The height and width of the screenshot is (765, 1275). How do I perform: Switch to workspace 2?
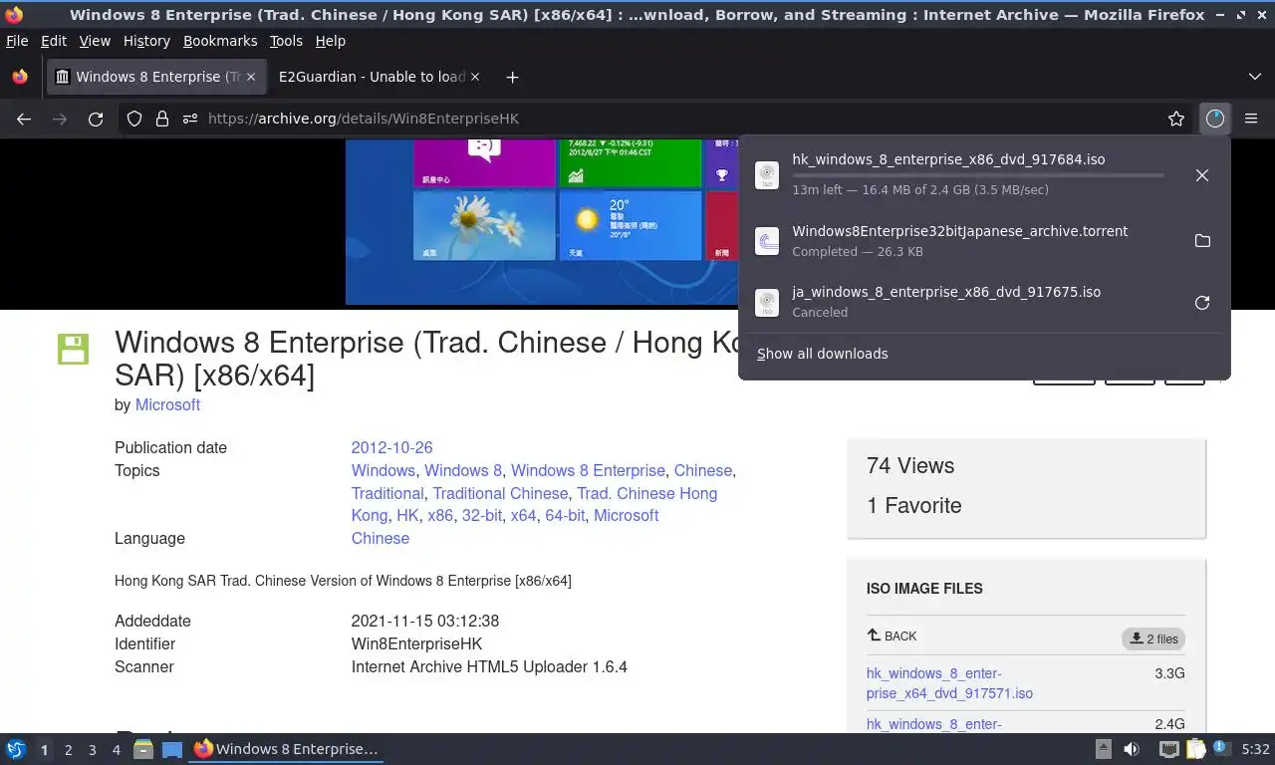tap(68, 750)
